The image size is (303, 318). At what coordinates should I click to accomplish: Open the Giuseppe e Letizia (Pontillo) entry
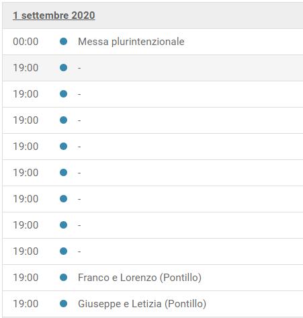(x=142, y=304)
